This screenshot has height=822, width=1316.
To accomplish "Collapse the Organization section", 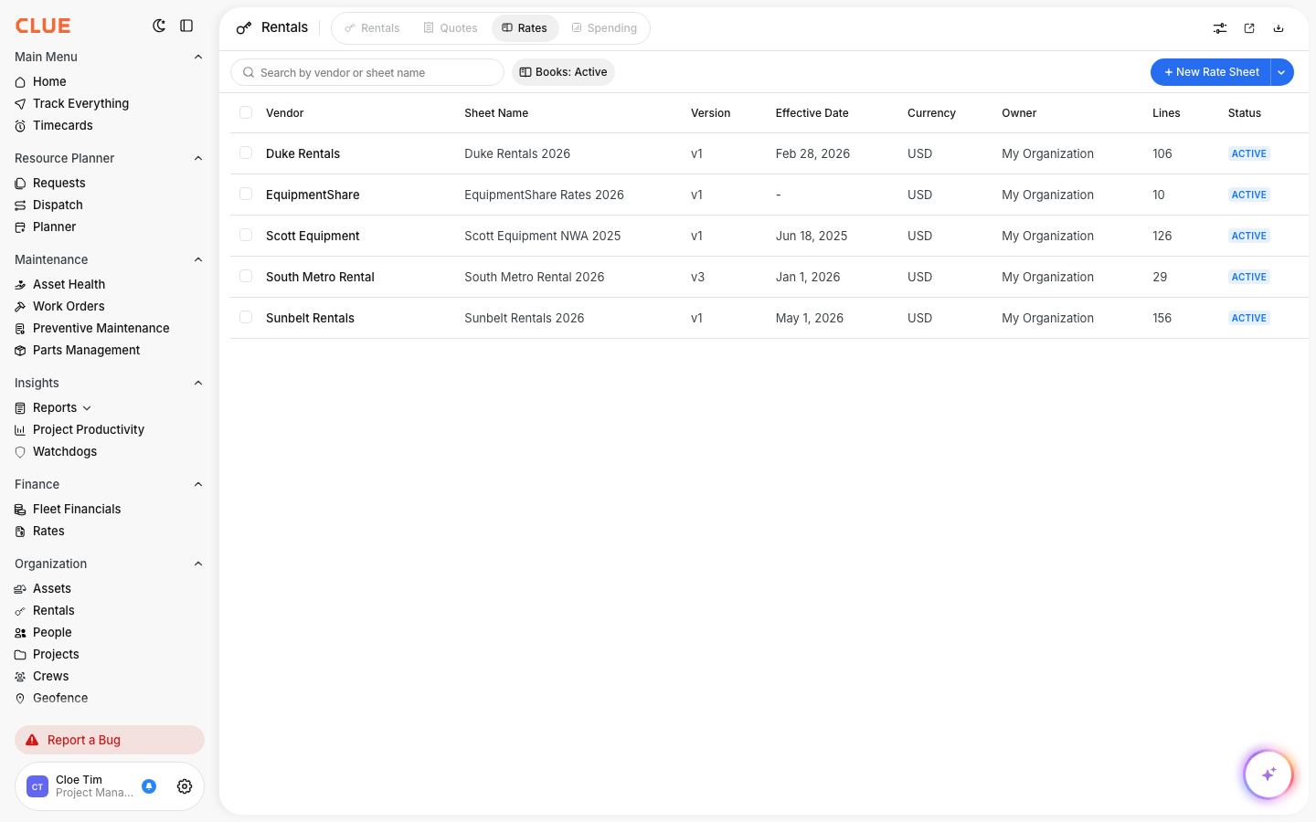I will click(198, 564).
